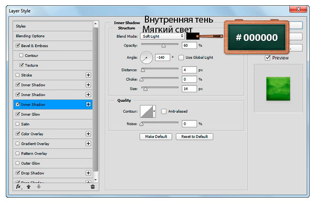
Task: Open the Contour picker dropdown arrow
Action: [154, 111]
